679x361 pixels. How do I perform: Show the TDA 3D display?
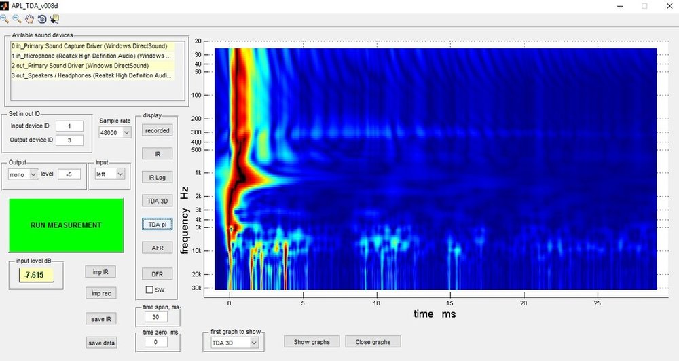coord(158,201)
